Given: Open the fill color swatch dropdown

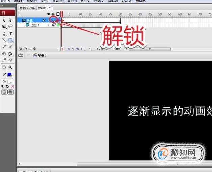Looking at the screenshot, I should coord(10,82).
